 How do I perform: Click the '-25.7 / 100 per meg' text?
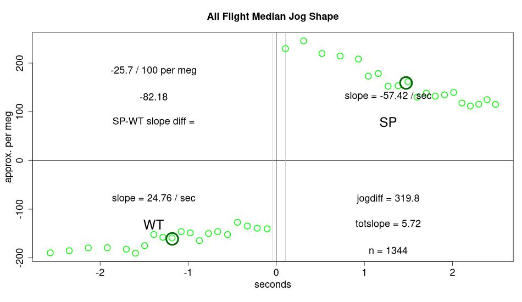coord(153,70)
